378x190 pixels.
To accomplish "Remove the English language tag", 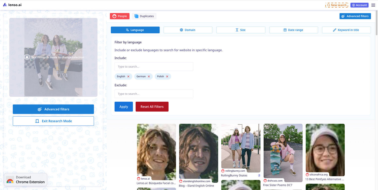I will click(128, 76).
